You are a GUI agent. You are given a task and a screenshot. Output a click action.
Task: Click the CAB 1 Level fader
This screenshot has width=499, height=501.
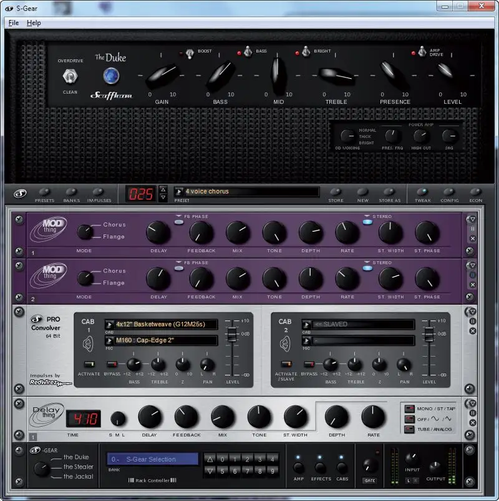pos(232,332)
